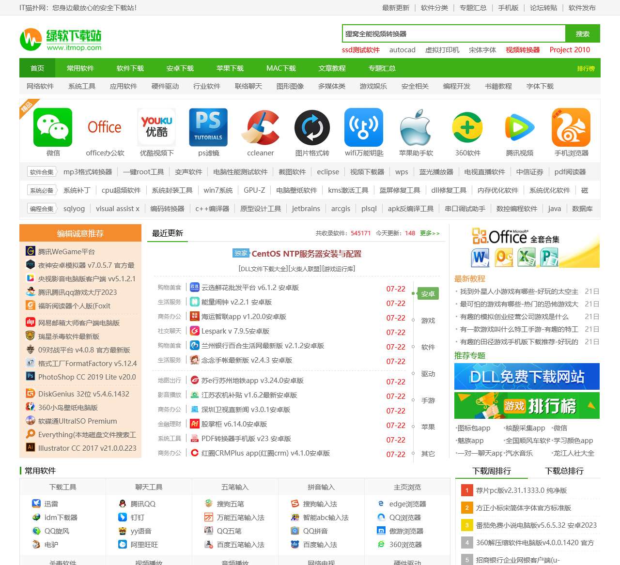
Task: Select the 驱动 category in update timeline
Action: coord(428,374)
